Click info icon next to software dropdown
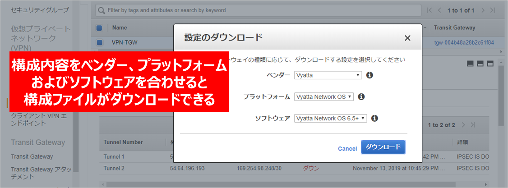The width and height of the screenshot is (508, 188). (x=374, y=119)
